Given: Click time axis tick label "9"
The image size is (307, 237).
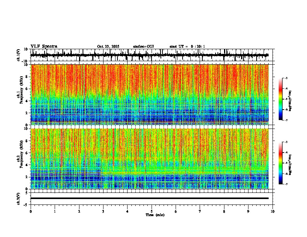Looking at the screenshot, I should click(248, 211).
